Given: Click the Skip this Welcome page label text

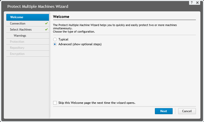Looking at the screenshot, I should (x=97, y=103).
